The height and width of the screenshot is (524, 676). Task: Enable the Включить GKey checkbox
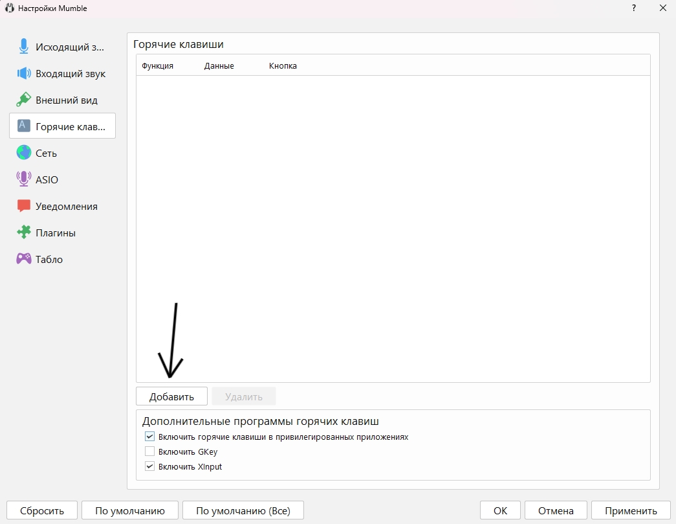(x=149, y=451)
